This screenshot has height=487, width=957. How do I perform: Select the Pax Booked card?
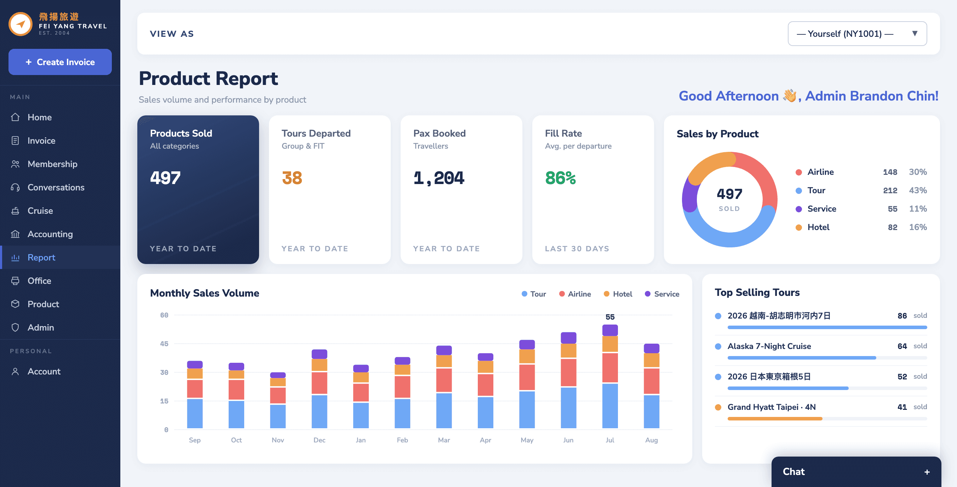click(x=462, y=190)
